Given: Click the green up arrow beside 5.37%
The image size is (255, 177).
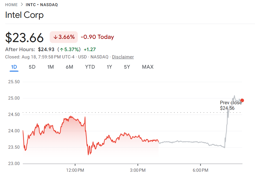Looking at the screenshot, I should (62, 49).
